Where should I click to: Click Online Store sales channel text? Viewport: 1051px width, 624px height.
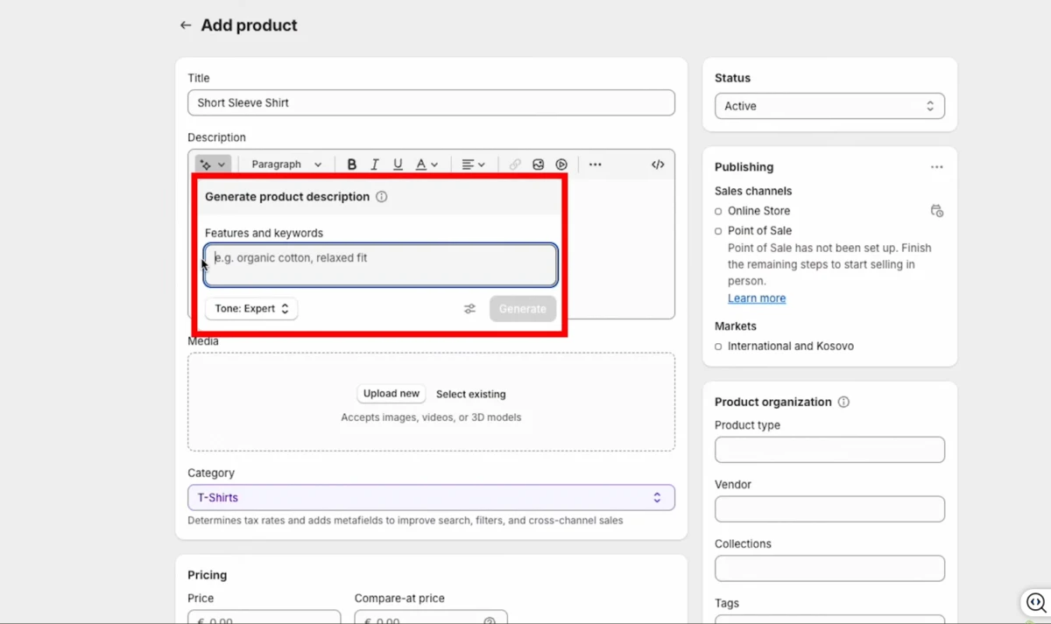click(x=758, y=211)
